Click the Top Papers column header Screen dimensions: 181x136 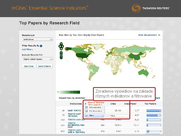(x=150, y=104)
